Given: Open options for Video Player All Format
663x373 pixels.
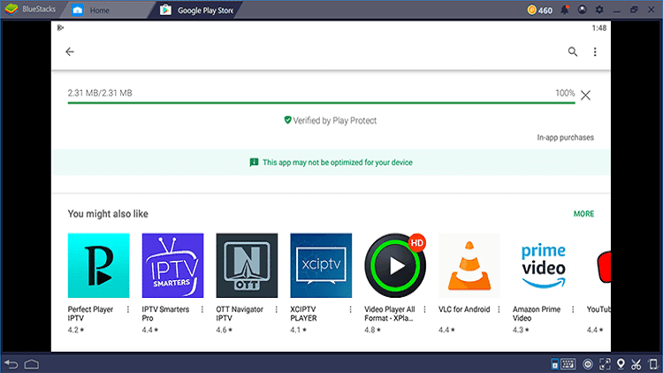Looking at the screenshot, I should [424, 309].
